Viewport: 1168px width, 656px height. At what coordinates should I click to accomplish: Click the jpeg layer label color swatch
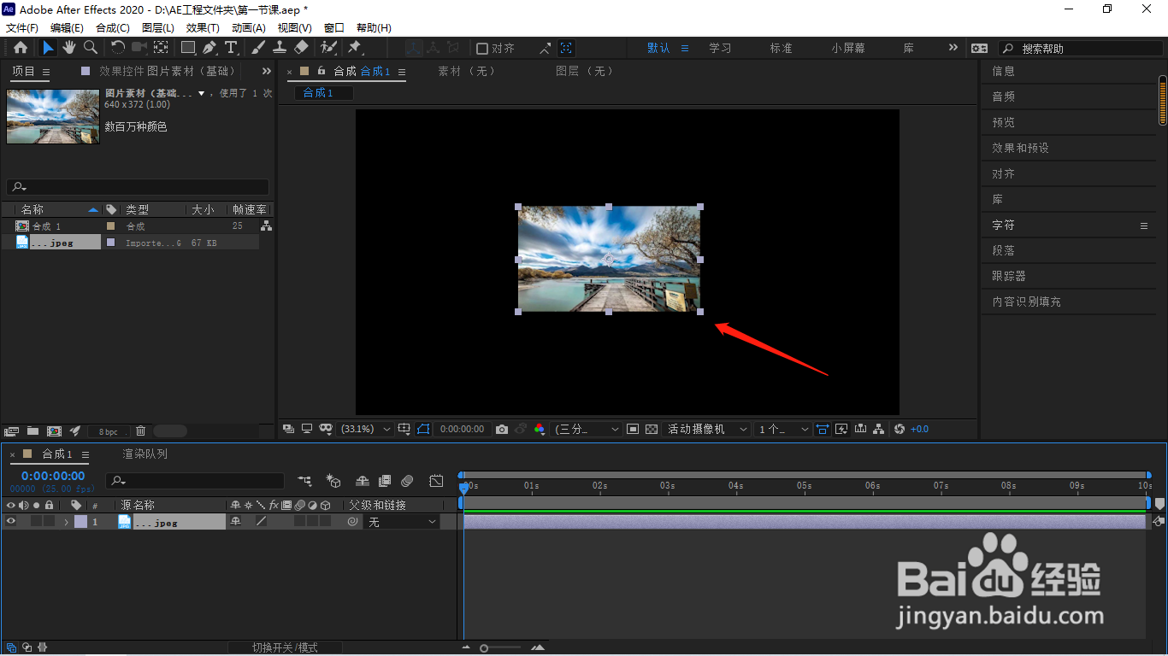(x=80, y=522)
